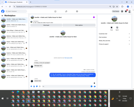
Task: Open the Windows Start button
Action: tap(2, 98)
